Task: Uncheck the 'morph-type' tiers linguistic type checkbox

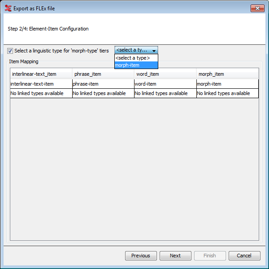Action: coord(10,51)
